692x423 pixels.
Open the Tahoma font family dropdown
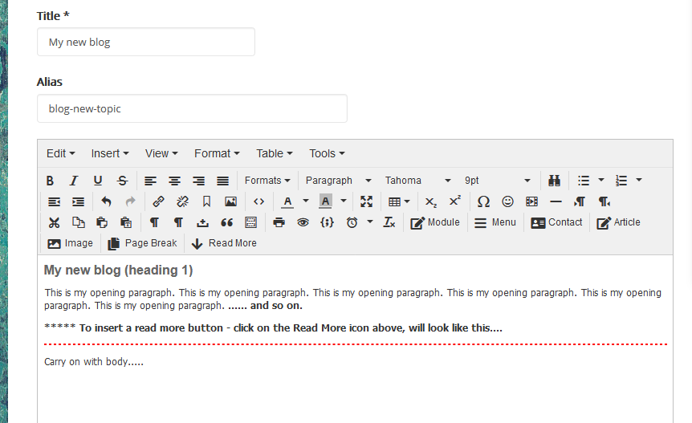point(417,181)
